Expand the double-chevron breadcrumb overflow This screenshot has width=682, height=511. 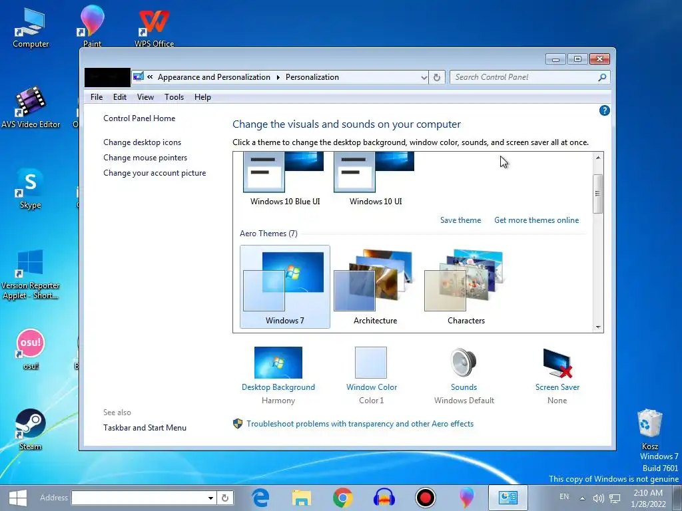point(150,77)
